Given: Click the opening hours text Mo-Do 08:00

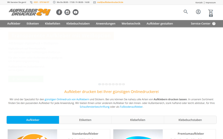Looking at the screenshot, I should click(x=73, y=2).
